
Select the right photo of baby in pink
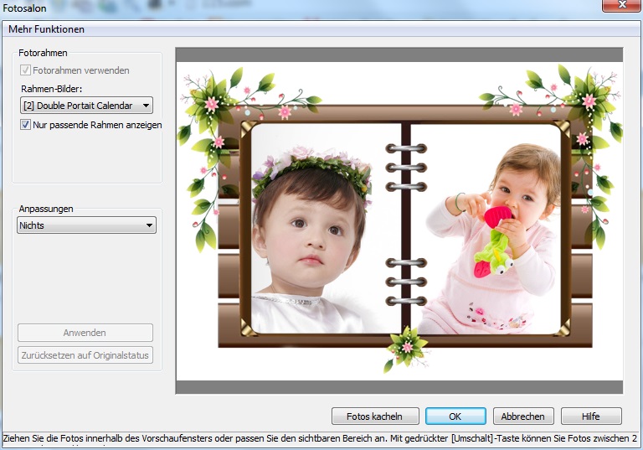(x=486, y=228)
